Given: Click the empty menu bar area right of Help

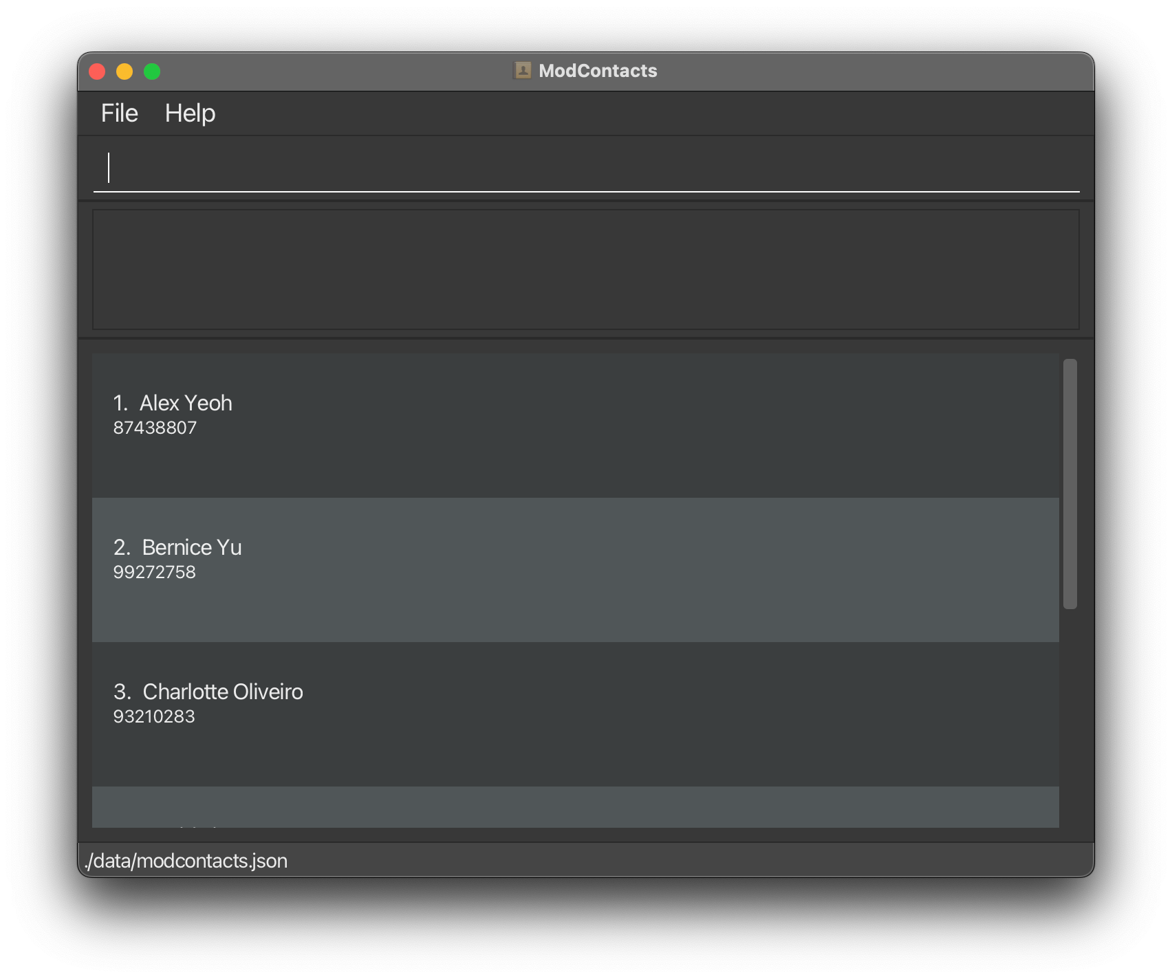Looking at the screenshot, I should pyautogui.click(x=619, y=113).
